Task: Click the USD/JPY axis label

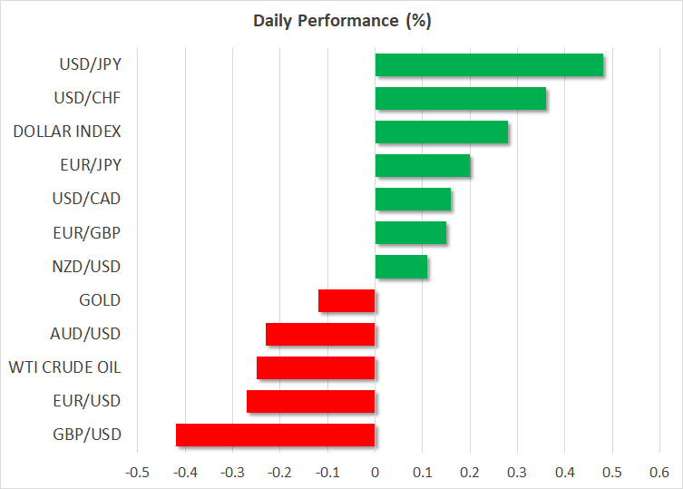Action: pos(89,65)
